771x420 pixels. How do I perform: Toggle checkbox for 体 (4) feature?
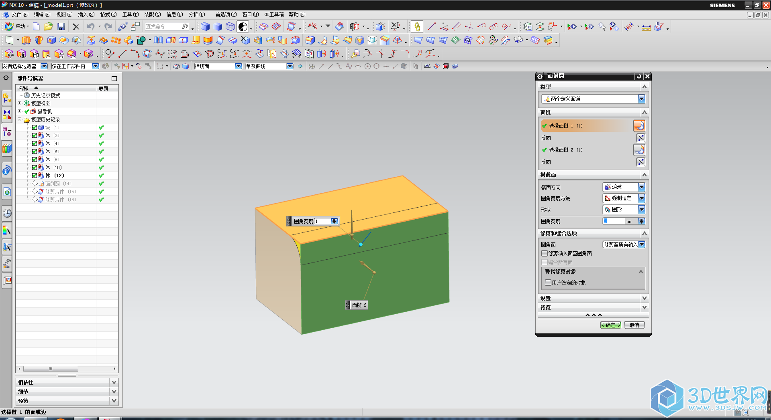click(x=35, y=143)
